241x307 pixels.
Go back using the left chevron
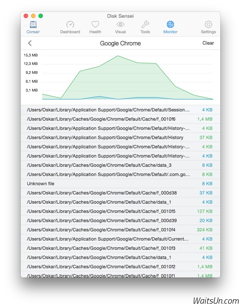coord(30,43)
